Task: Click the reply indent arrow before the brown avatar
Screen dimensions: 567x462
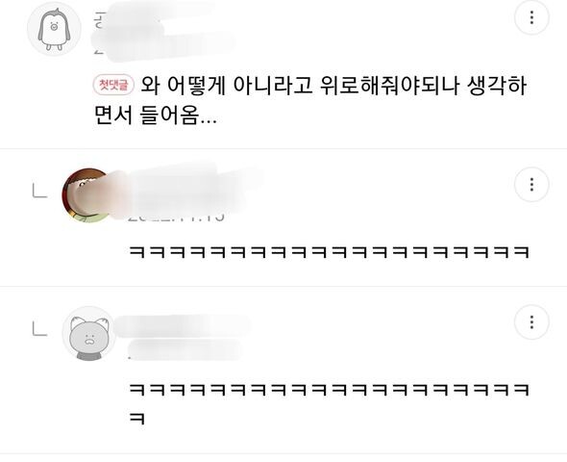Action: (x=39, y=191)
